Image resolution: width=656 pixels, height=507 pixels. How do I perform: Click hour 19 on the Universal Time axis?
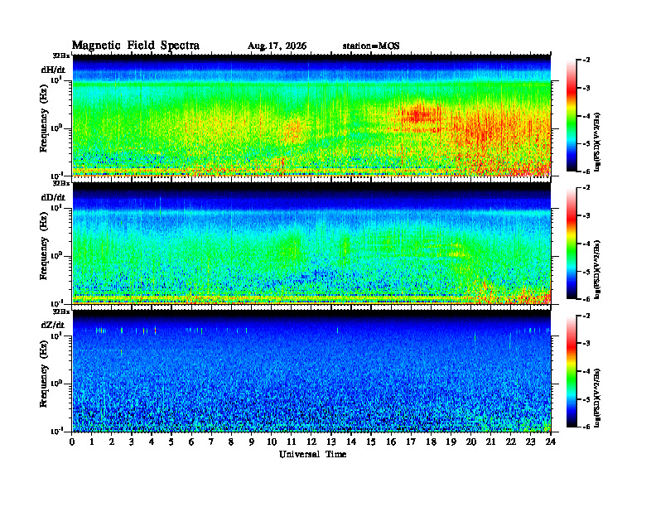pos(451,442)
